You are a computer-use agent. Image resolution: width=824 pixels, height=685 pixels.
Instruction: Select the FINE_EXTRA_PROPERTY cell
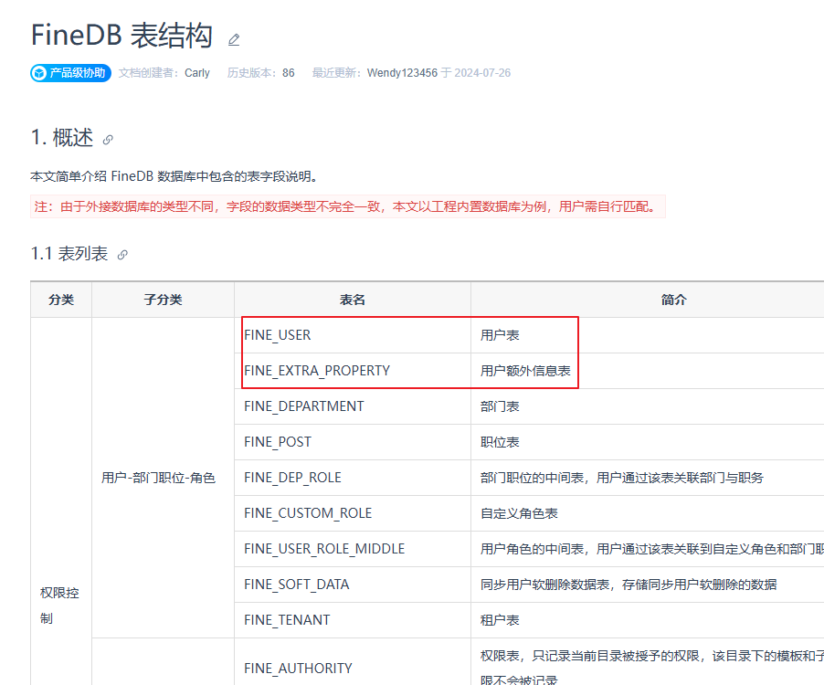(x=352, y=371)
